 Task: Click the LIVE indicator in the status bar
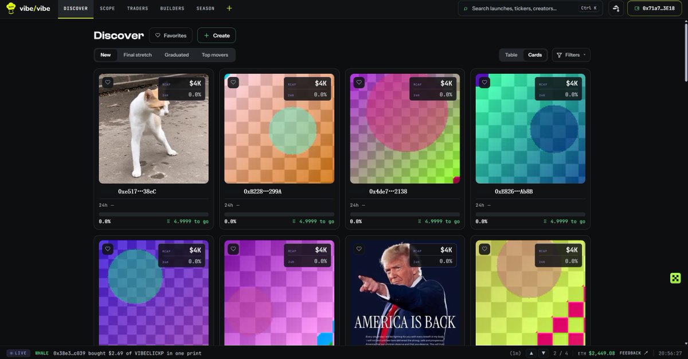point(19,353)
